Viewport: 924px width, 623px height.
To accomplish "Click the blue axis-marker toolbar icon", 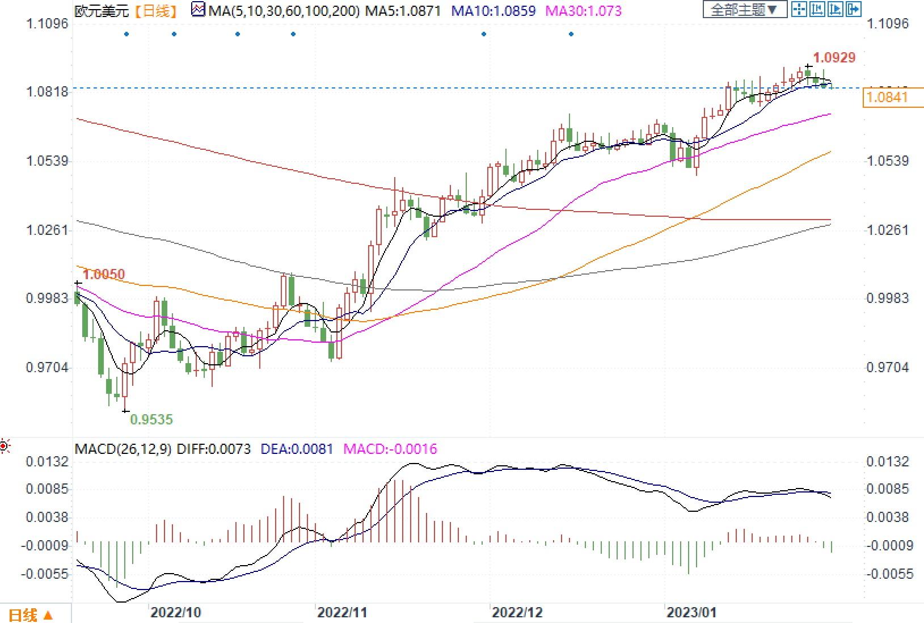I will coord(817,9).
